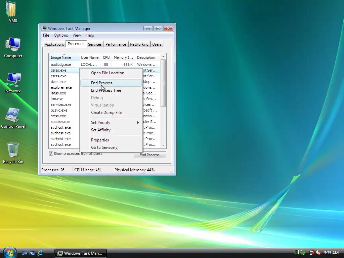
Task: Sort by the Description column header
Action: pos(147,57)
